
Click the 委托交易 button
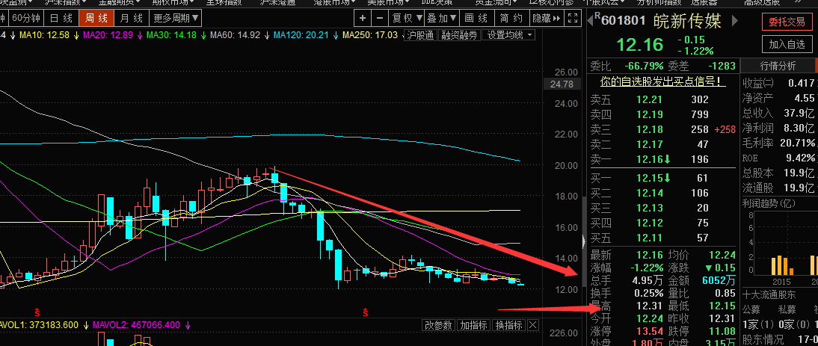coord(787,22)
